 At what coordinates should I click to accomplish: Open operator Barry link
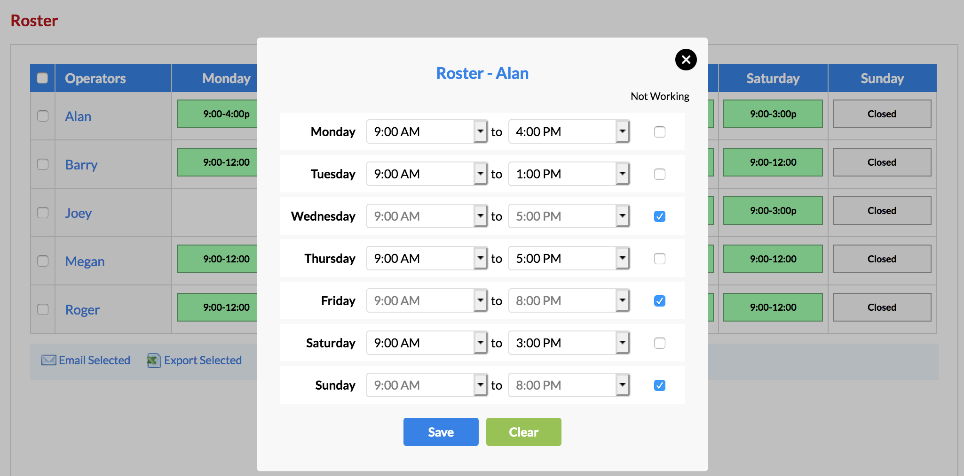click(81, 164)
